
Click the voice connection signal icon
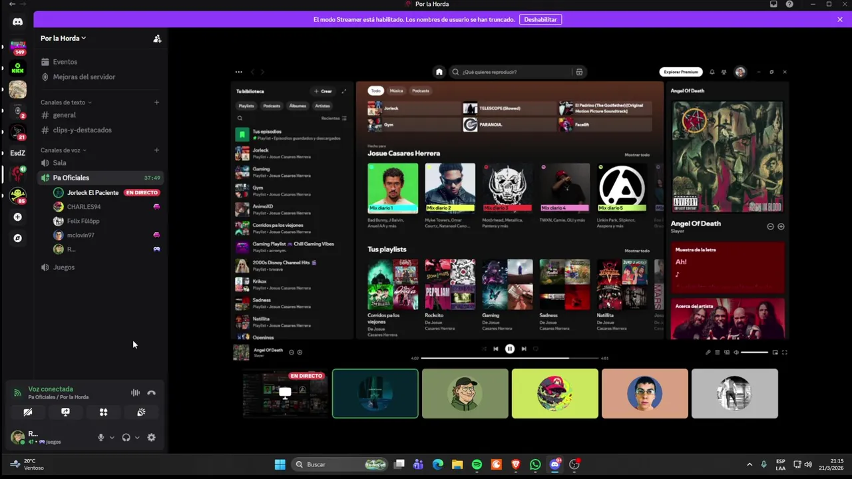coord(18,393)
